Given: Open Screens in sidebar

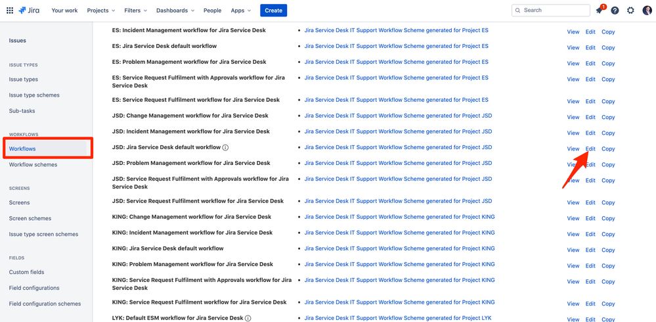Looking at the screenshot, I should 19,202.
